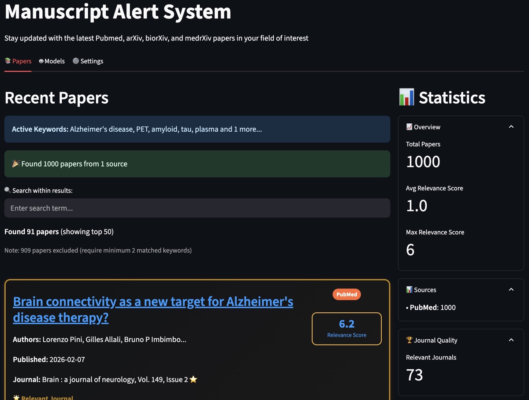Collapse the Sources panel chevron
The image size is (529, 400).
(x=511, y=290)
